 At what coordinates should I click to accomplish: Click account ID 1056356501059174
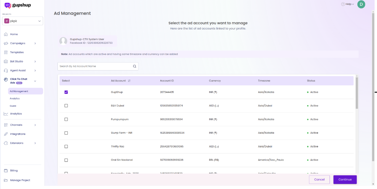click(x=171, y=106)
